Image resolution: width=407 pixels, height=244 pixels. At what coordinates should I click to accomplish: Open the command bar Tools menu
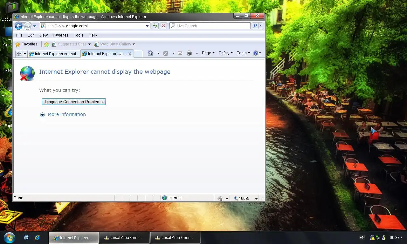tap(243, 53)
